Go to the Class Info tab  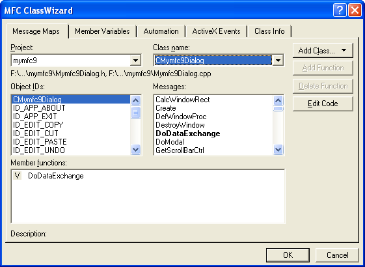269,31
